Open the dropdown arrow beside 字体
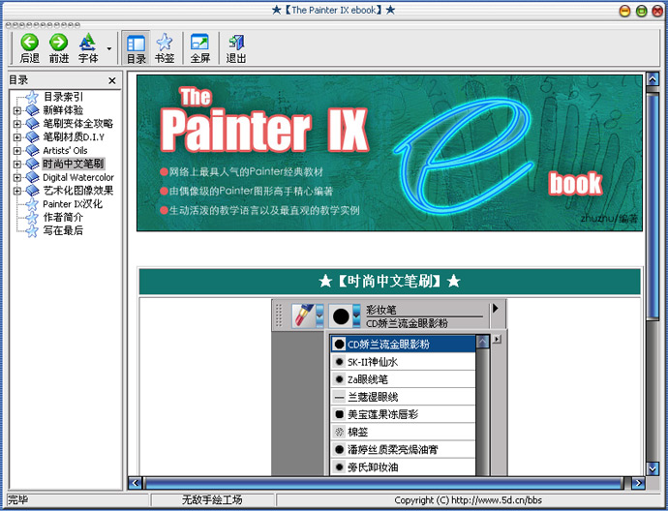Viewport: 668px width, 511px height. pyautogui.click(x=109, y=48)
